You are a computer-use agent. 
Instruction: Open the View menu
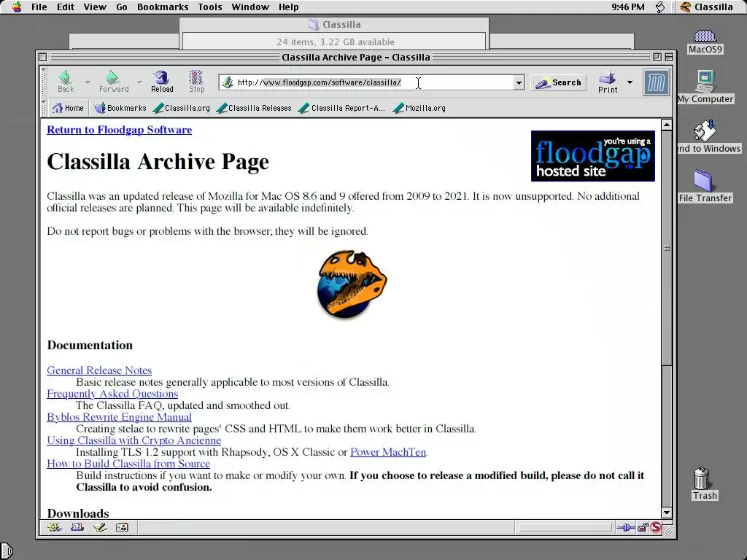click(95, 7)
